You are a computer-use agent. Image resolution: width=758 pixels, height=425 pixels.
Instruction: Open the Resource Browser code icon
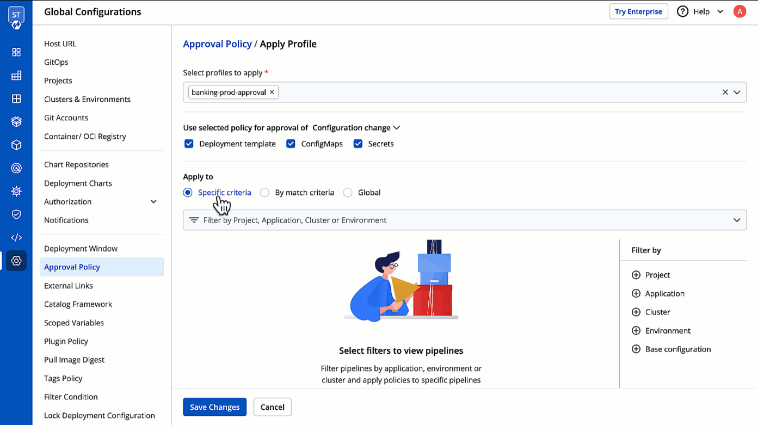(x=16, y=237)
